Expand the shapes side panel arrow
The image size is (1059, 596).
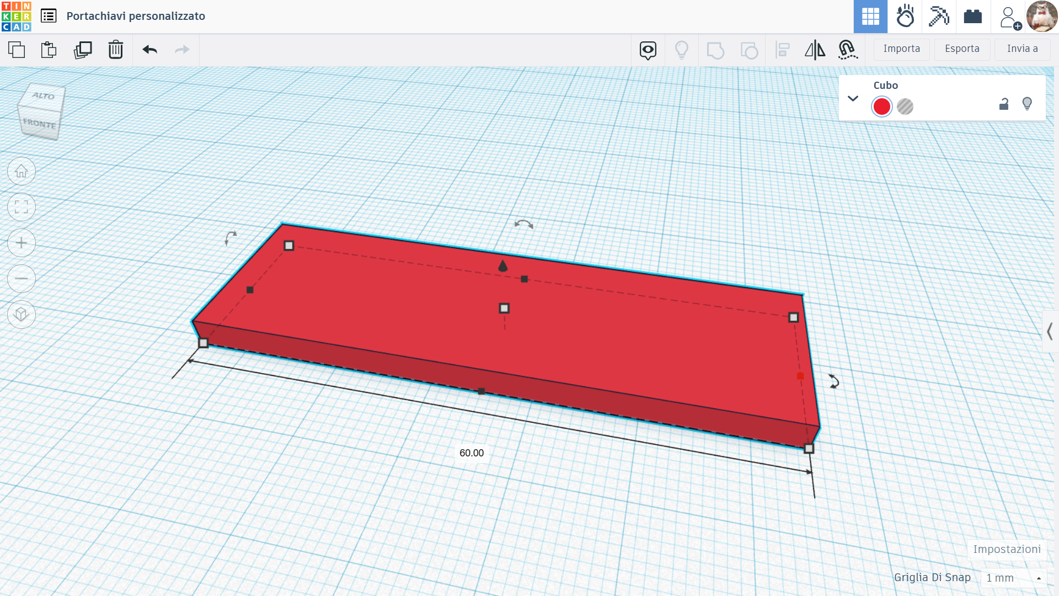(1050, 332)
